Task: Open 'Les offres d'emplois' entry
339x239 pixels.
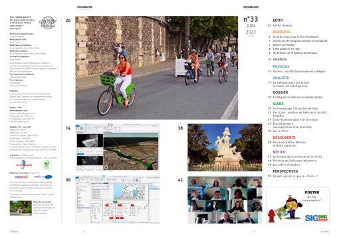Action: click(286, 165)
